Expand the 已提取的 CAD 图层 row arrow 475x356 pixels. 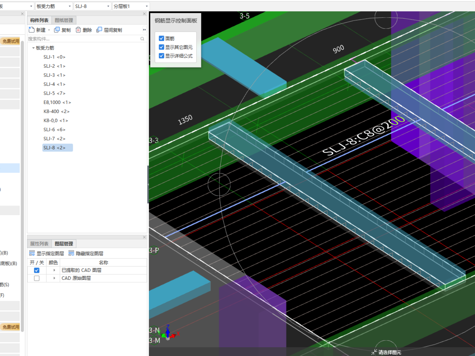(54, 270)
